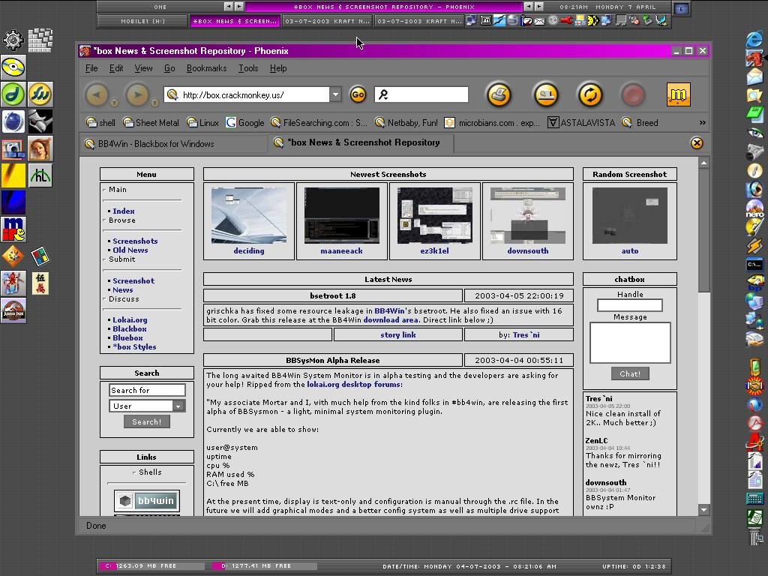Click the Chat! button
768x576 pixels.
click(x=630, y=373)
